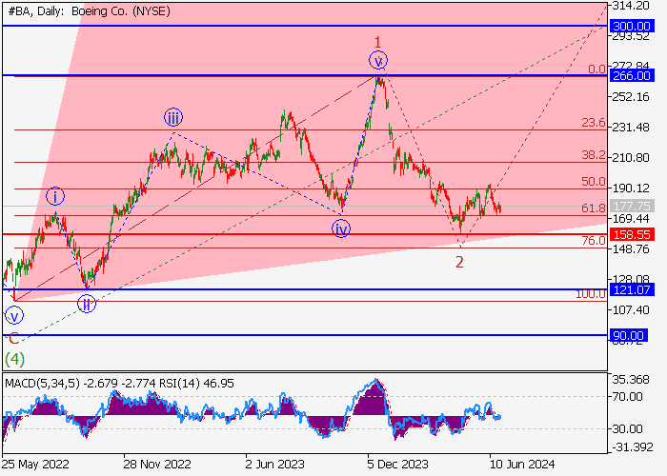Select the circled 'i' wave label
The image size is (667, 476).
point(55,196)
